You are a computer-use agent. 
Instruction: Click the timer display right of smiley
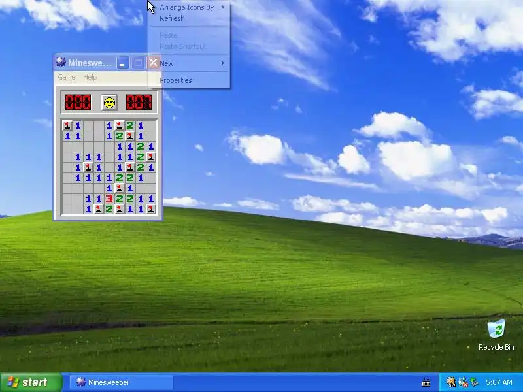(x=139, y=103)
